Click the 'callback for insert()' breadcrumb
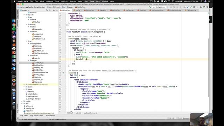 (91, 113)
